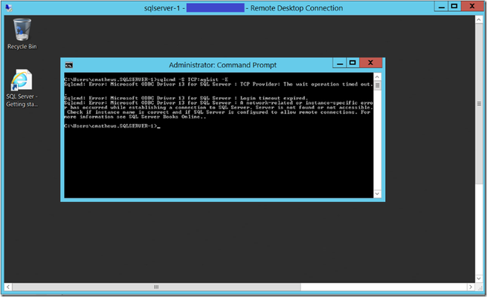Click the Command Prompt scrollbar thumb
This screenshot has width=487, height=297.
tap(377, 85)
